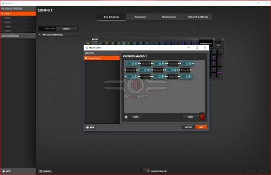
Task: Clear the recorded macro with CLEAR button
Action: click(135, 117)
